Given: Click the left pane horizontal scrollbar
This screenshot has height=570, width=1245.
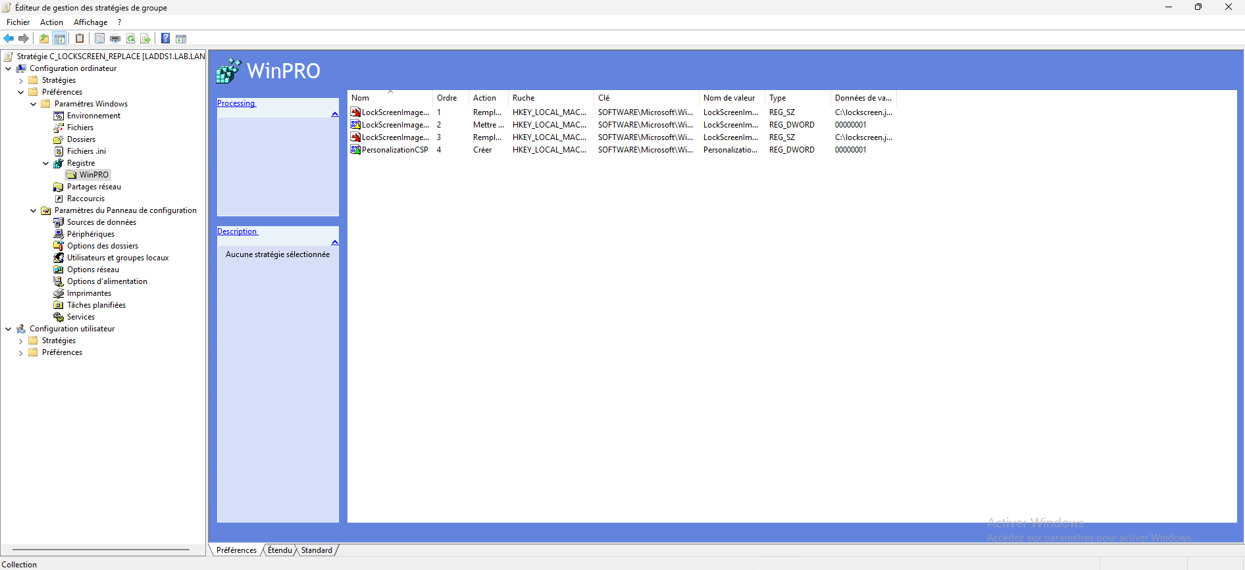Looking at the screenshot, I should coord(101,550).
